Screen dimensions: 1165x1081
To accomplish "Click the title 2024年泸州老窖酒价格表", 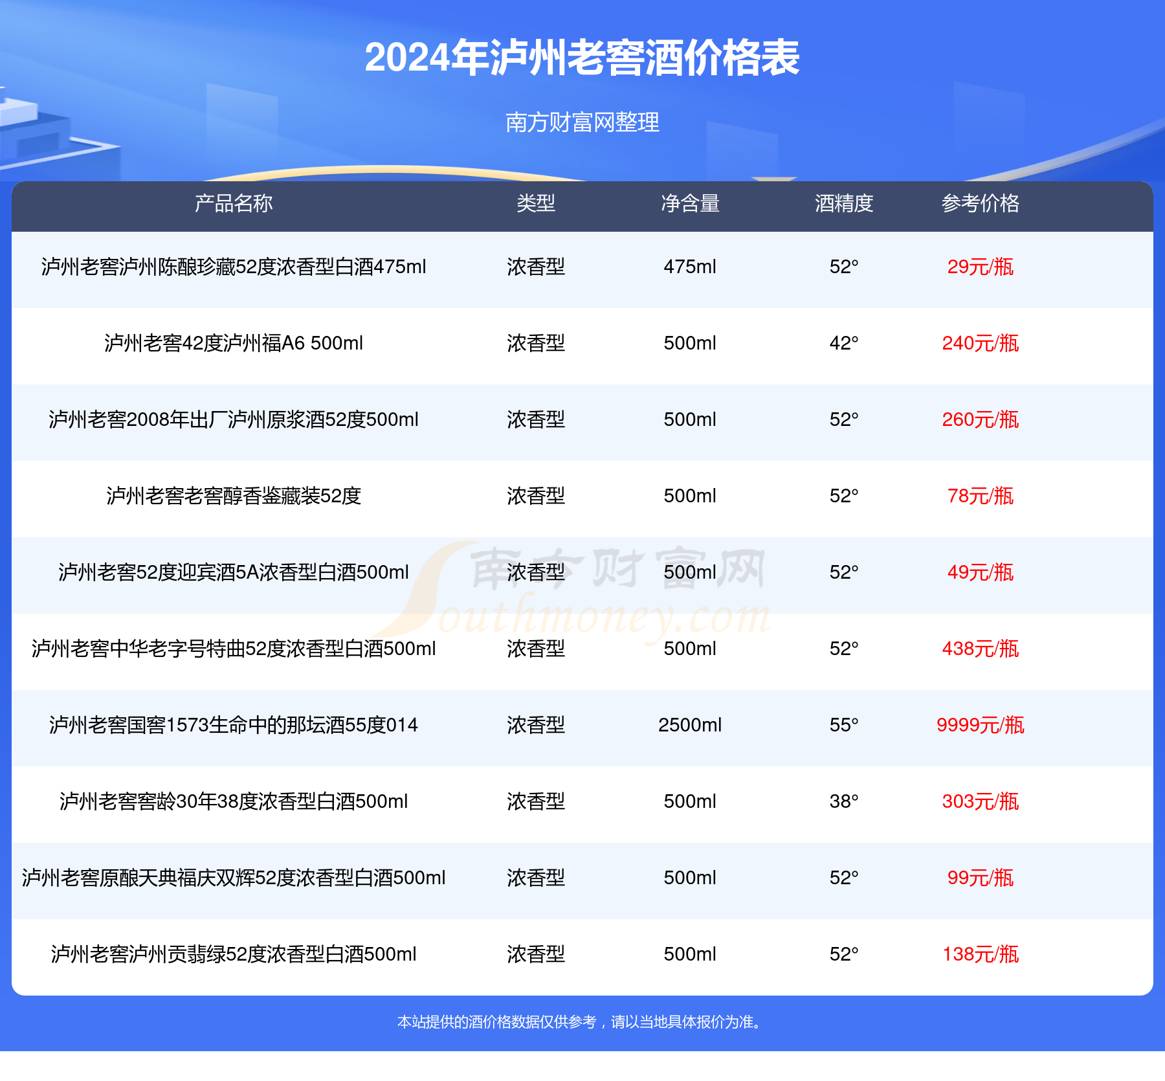I will pos(582,58).
